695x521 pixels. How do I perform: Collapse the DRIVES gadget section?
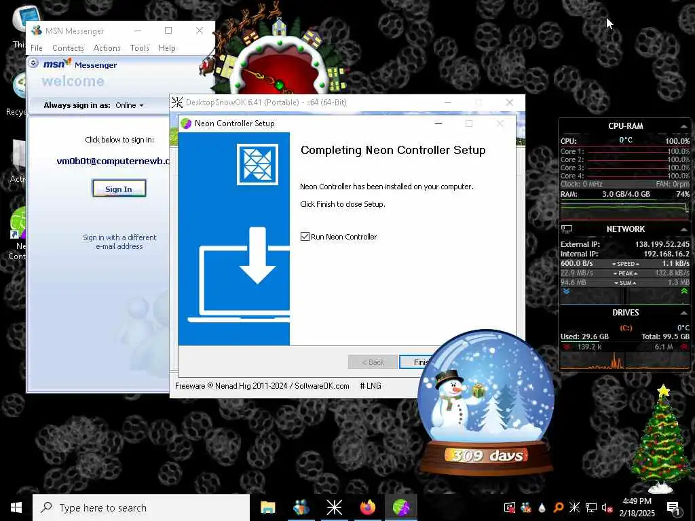point(684,313)
